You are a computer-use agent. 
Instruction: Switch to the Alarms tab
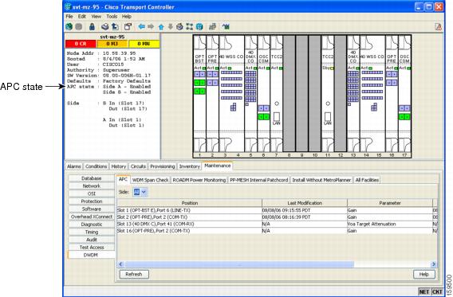pos(74,166)
